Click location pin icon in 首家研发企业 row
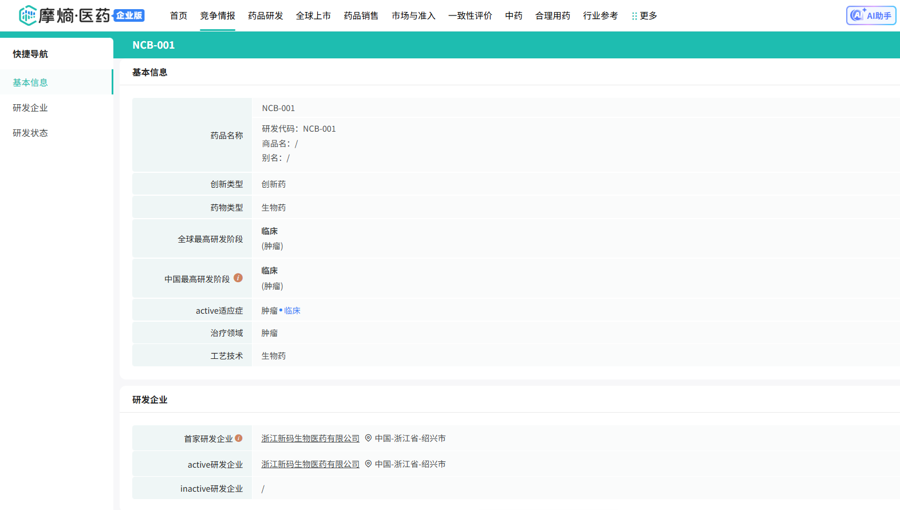900x510 pixels. (x=368, y=438)
